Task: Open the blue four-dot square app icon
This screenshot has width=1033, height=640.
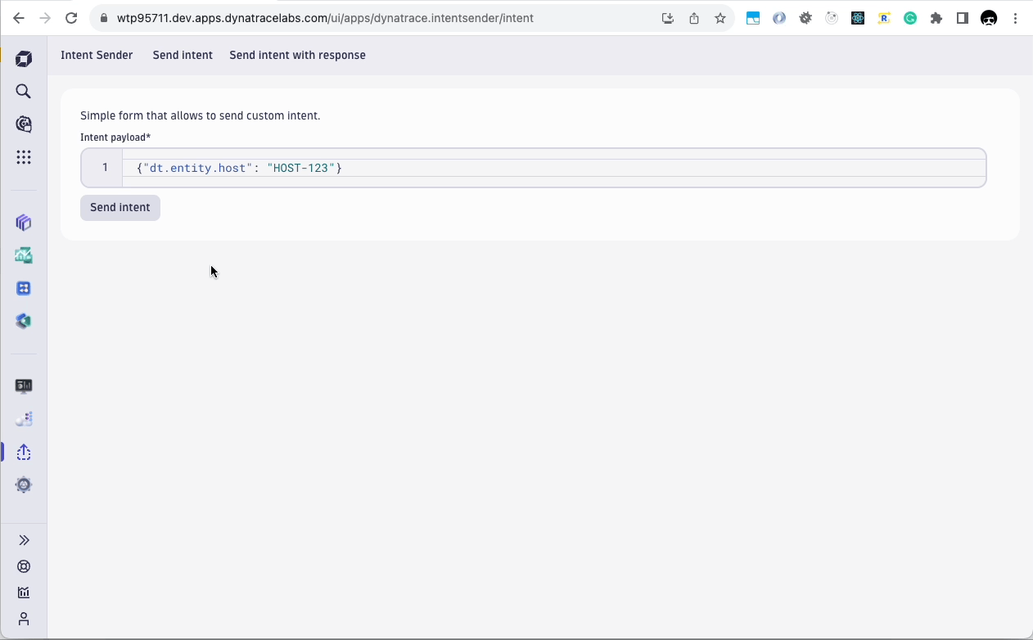Action: coord(24,288)
